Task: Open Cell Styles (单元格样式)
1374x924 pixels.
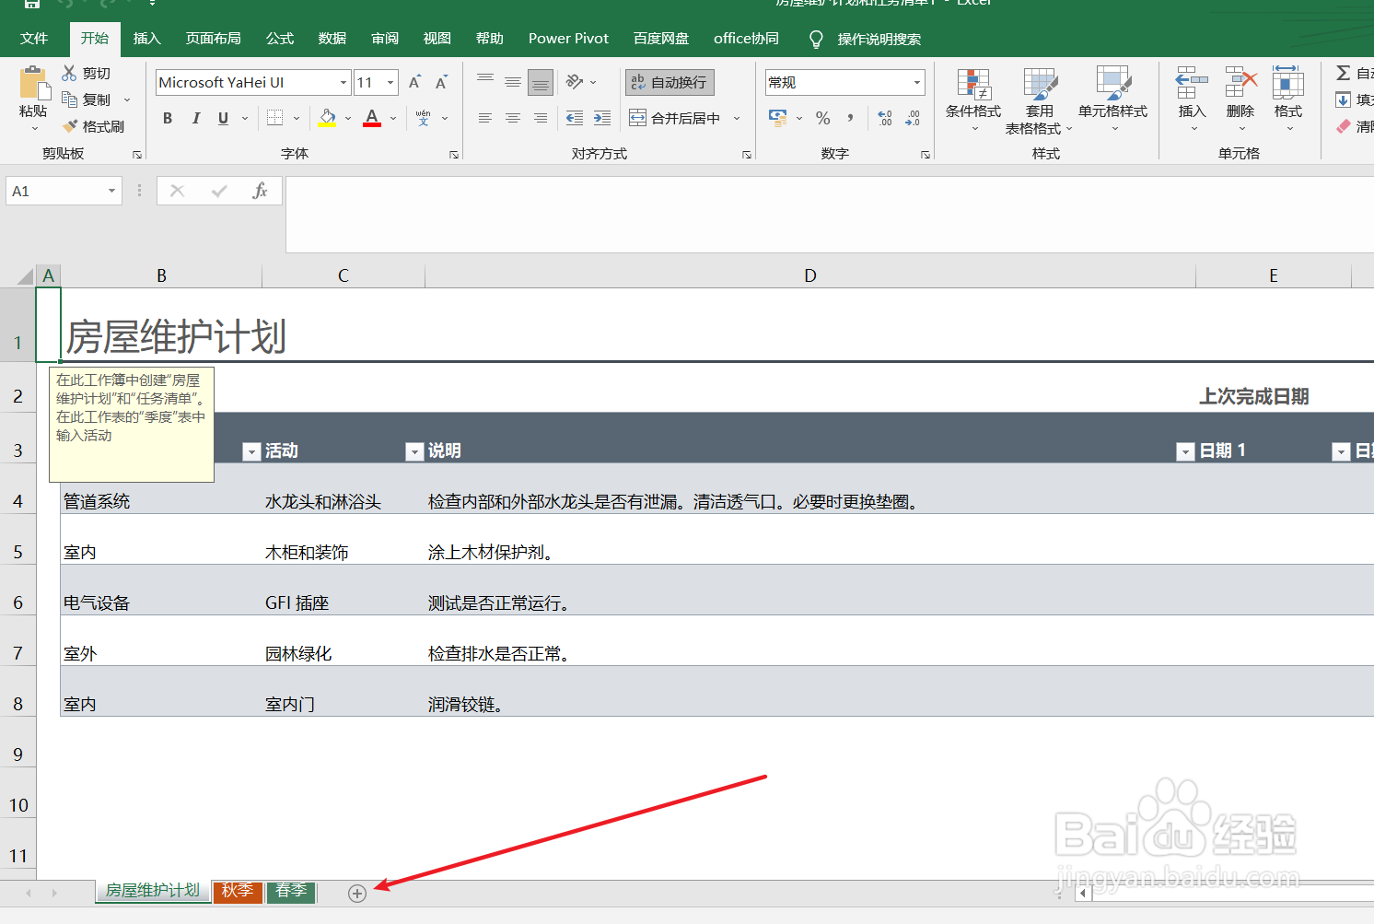Action: click(1113, 99)
